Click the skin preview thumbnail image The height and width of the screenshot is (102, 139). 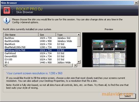[109, 50]
